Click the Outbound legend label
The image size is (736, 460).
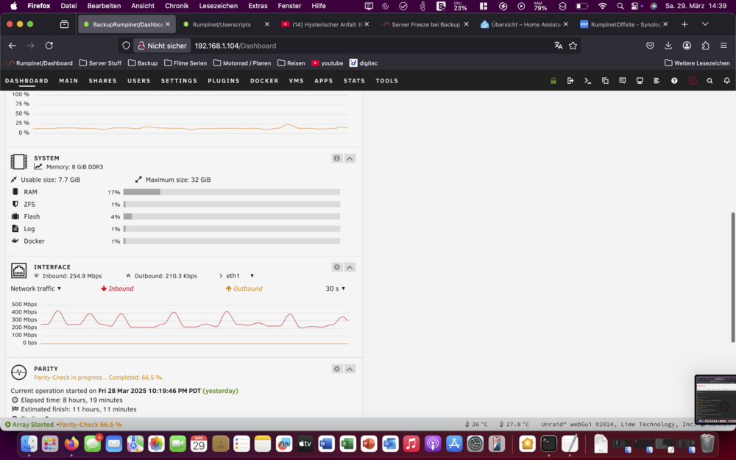244,289
